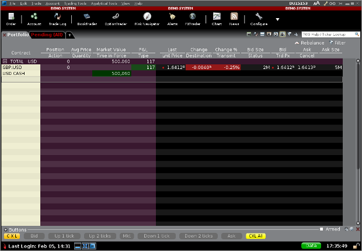Click the -0.25% change cell
362x251 pixels.
[x=227, y=67]
